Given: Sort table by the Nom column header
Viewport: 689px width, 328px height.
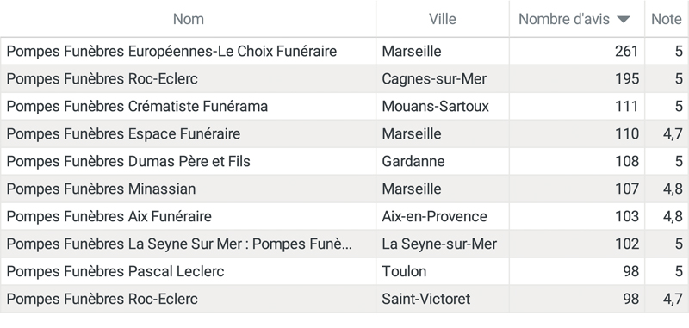Looking at the screenshot, I should pyautogui.click(x=188, y=19).
